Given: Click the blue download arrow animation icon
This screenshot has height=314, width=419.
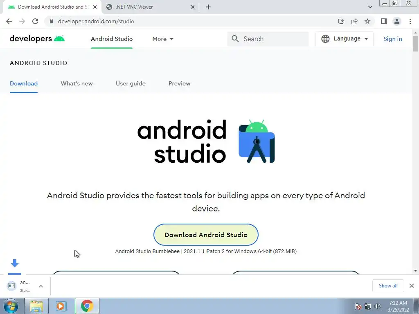Looking at the screenshot, I should [15, 263].
